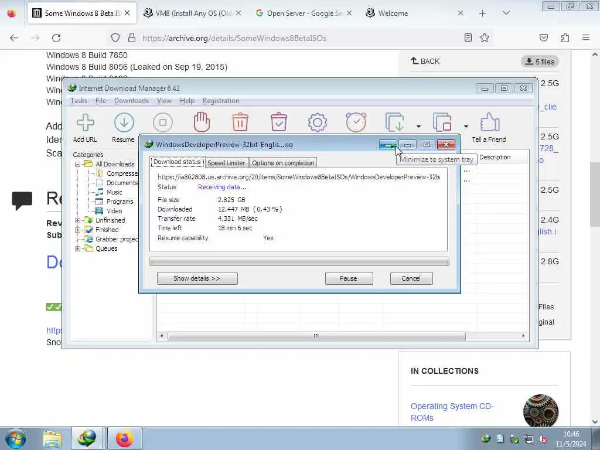Click the BACK link on archive page
Image resolution: width=600 pixels, height=450 pixels.
pyautogui.click(x=425, y=61)
